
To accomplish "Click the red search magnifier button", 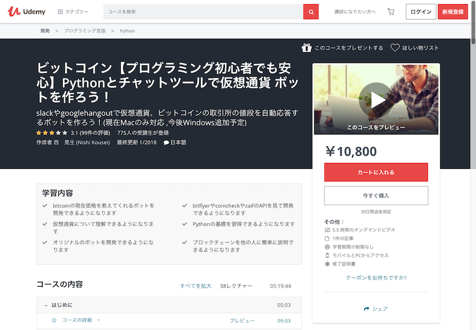I will 311,12.
